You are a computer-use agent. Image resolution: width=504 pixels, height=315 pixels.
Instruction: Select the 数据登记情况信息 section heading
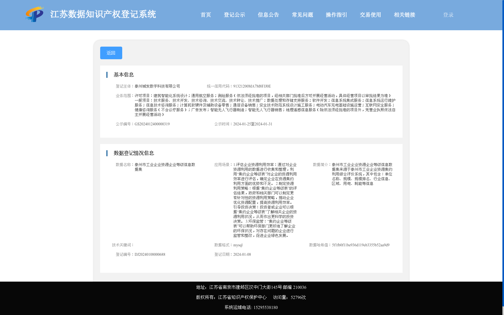pyautogui.click(x=134, y=153)
